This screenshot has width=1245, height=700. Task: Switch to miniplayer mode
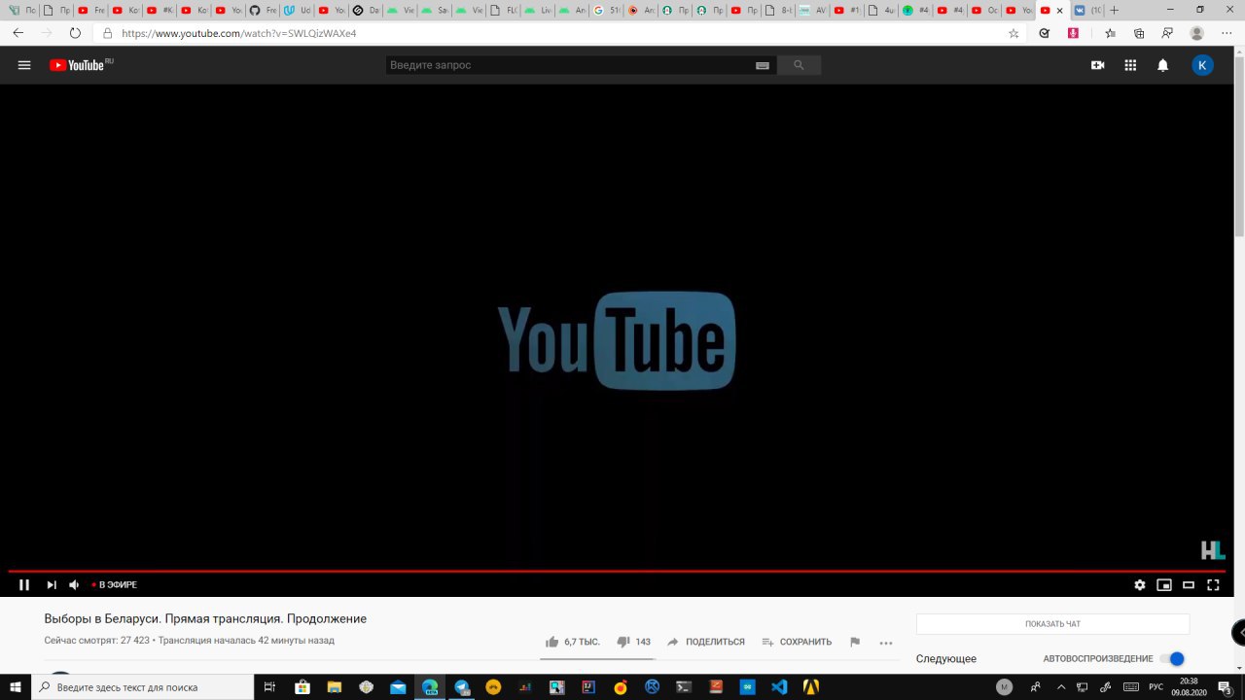[x=1164, y=584]
